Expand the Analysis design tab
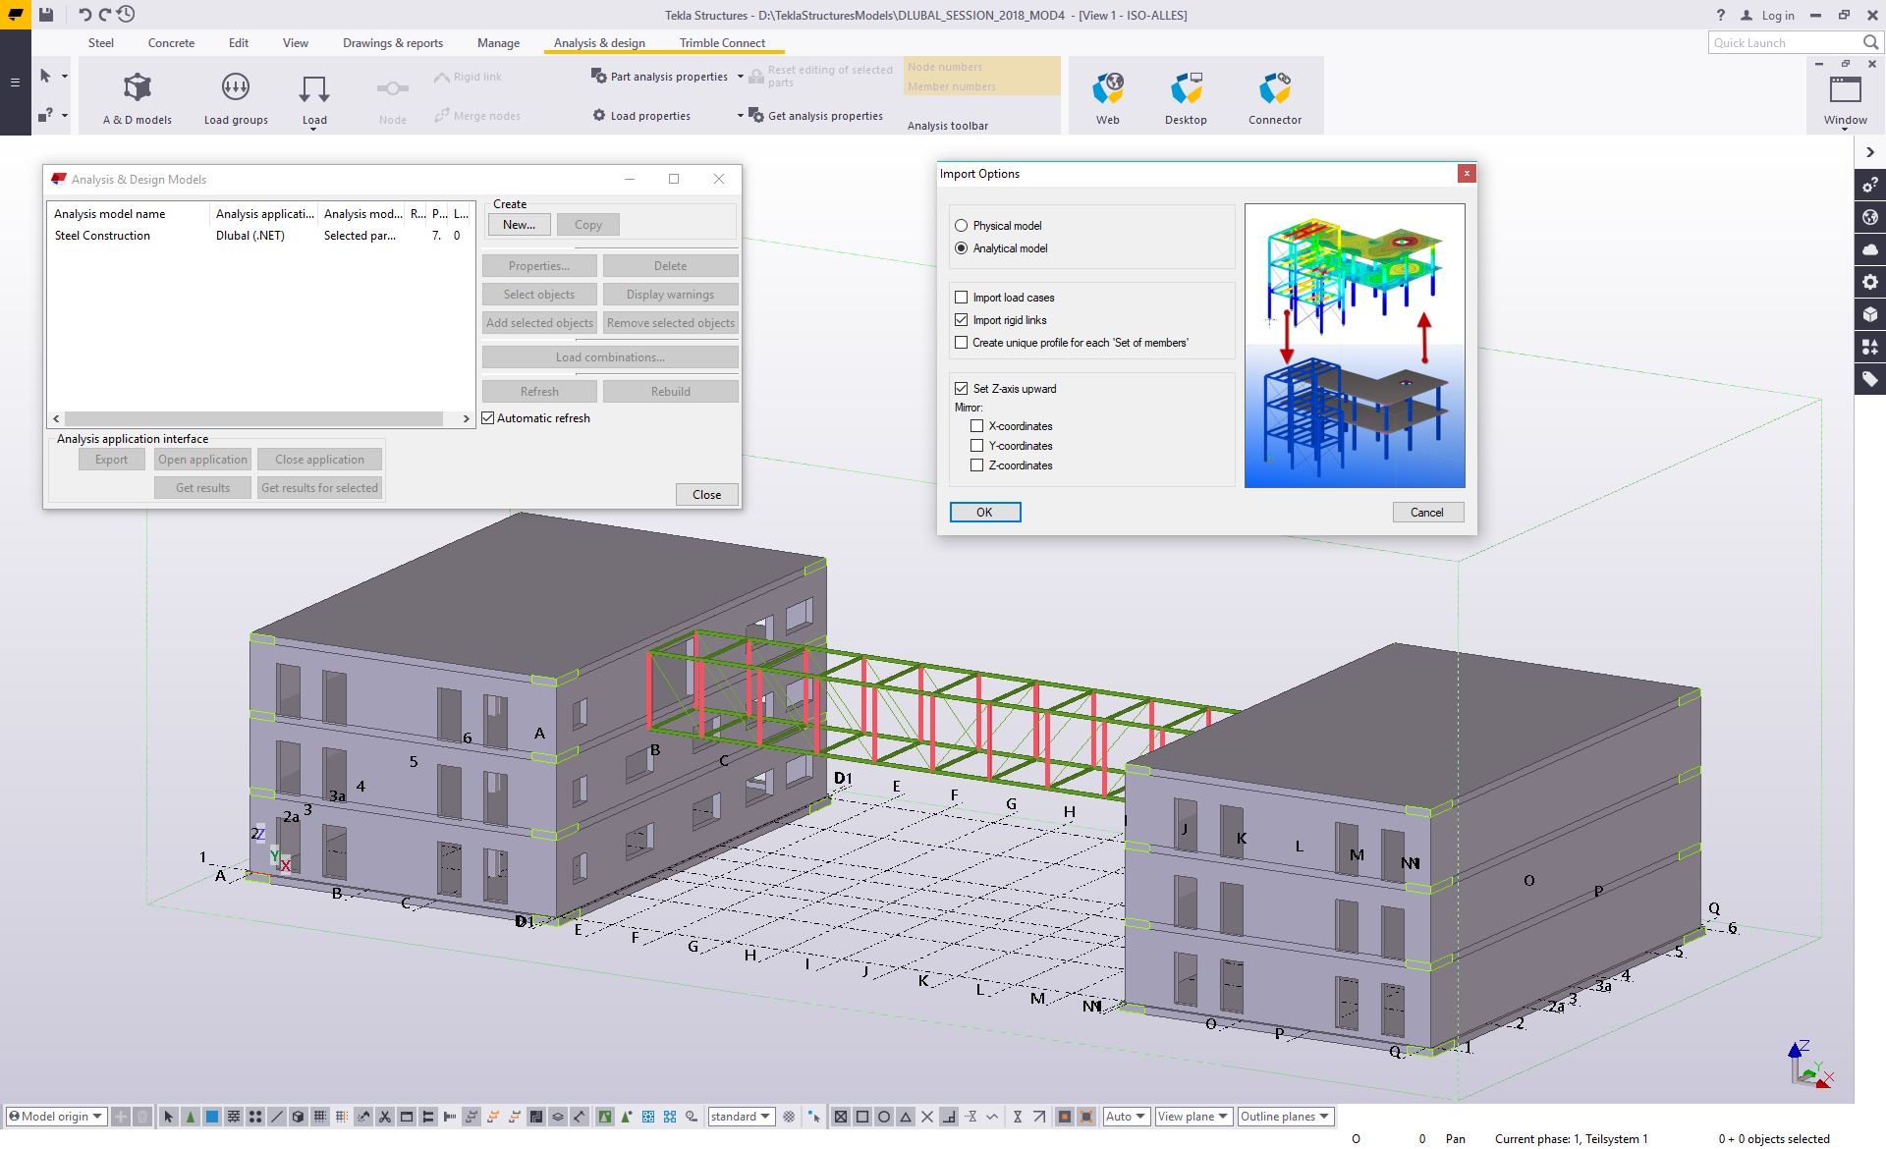 coord(599,42)
